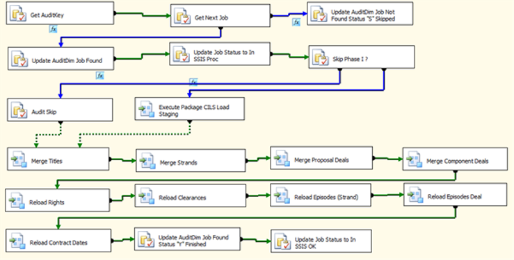The height and width of the screenshot is (260, 514).
Task: Click the fx expression badge near Get Next Job
Action: coord(296,22)
